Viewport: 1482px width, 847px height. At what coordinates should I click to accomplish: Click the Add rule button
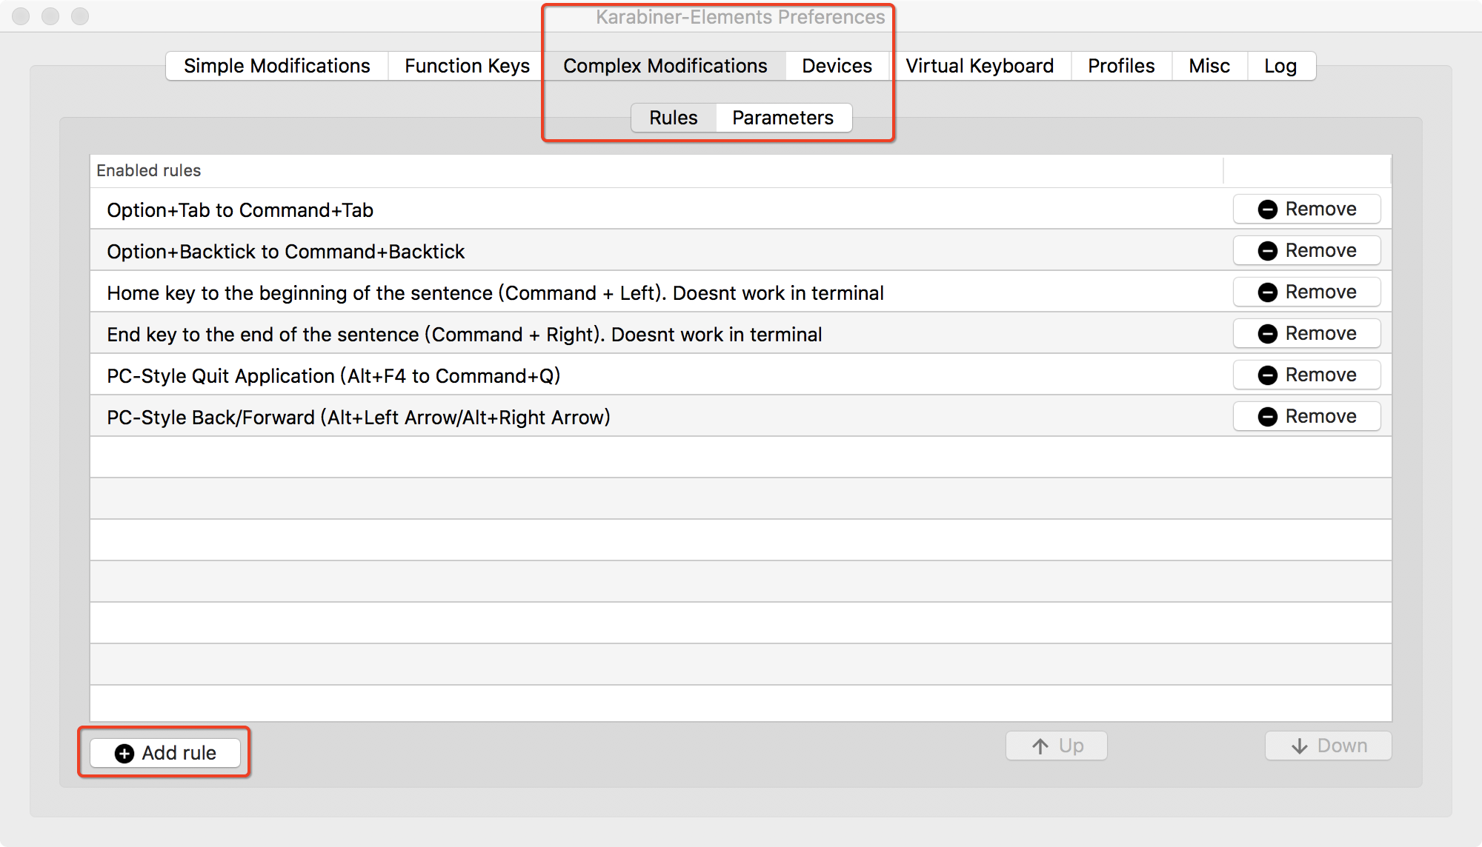[x=165, y=753]
